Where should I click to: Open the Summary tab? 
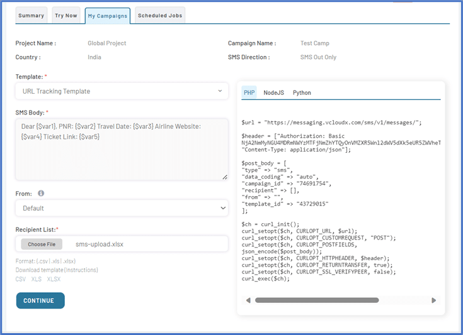pyautogui.click(x=31, y=15)
